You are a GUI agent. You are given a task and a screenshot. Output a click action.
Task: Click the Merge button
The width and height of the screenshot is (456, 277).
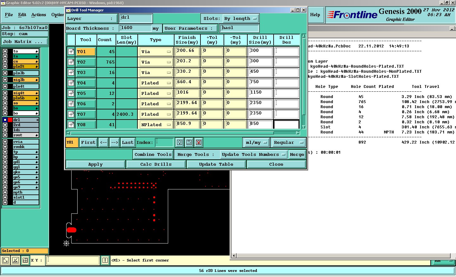pos(297,154)
